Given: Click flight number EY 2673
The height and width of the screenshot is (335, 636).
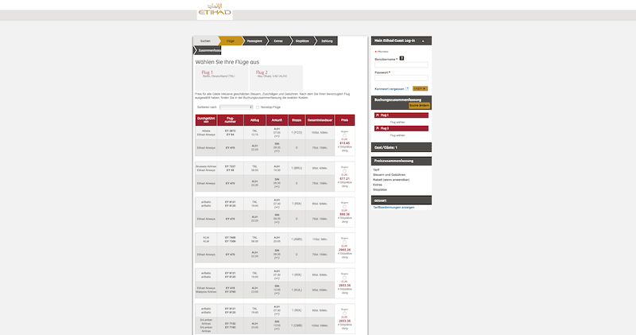Looking at the screenshot, I should click(x=231, y=131).
